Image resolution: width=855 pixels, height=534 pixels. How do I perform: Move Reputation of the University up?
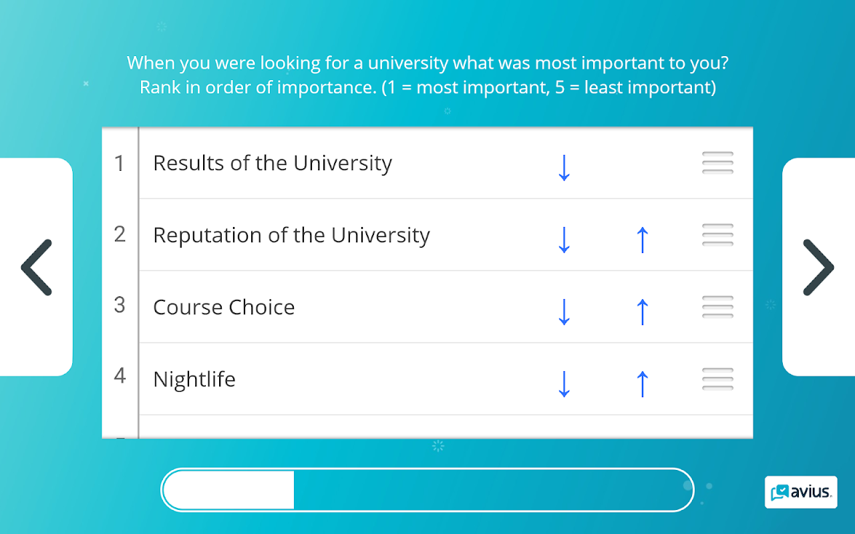tap(642, 239)
